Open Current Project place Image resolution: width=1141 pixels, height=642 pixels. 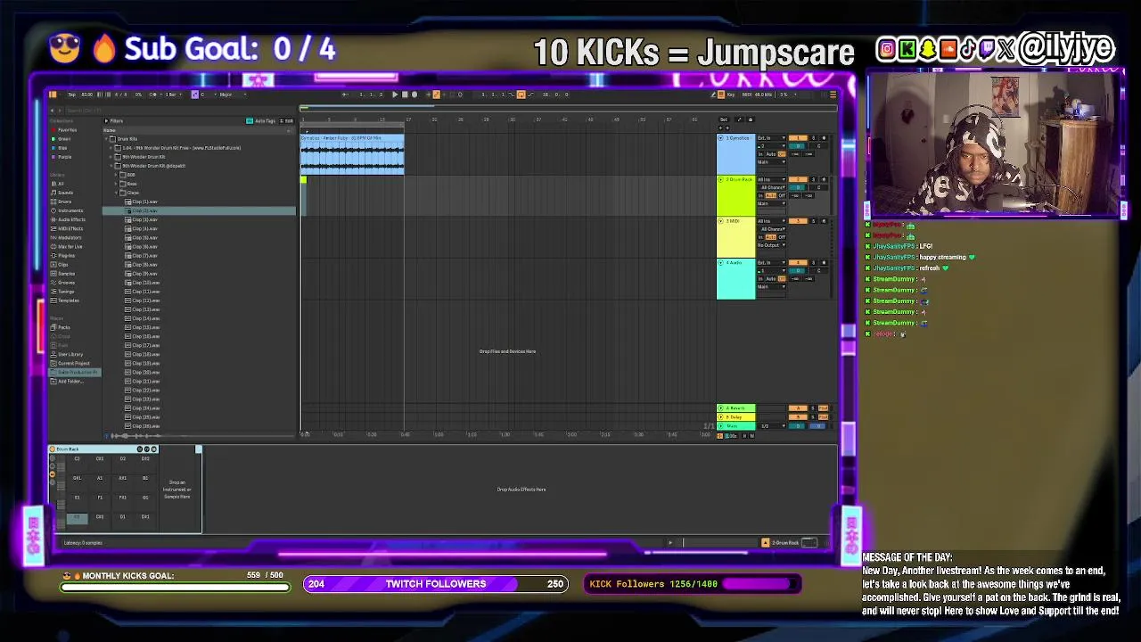[73, 363]
